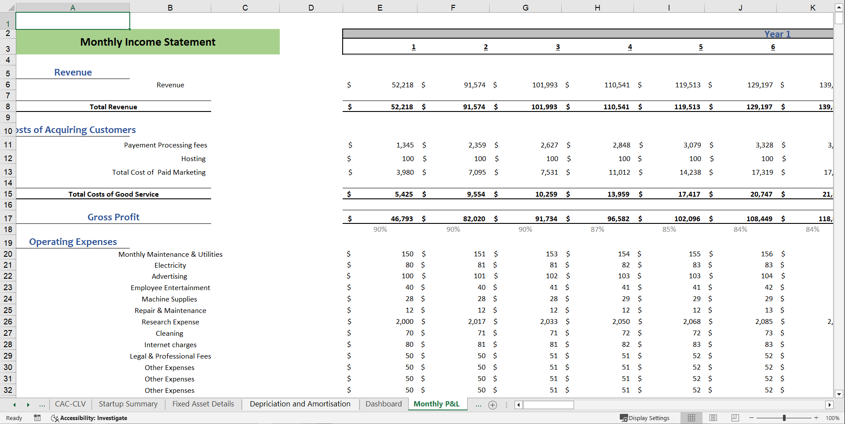Screen dimensions: 845x424
Task: Select row 17 header
Action: (x=8, y=218)
